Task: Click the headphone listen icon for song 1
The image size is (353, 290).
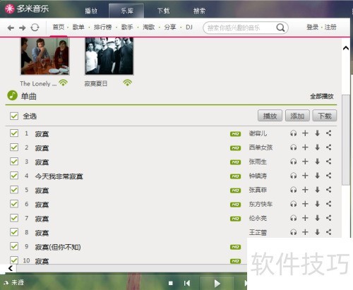Action: point(293,133)
